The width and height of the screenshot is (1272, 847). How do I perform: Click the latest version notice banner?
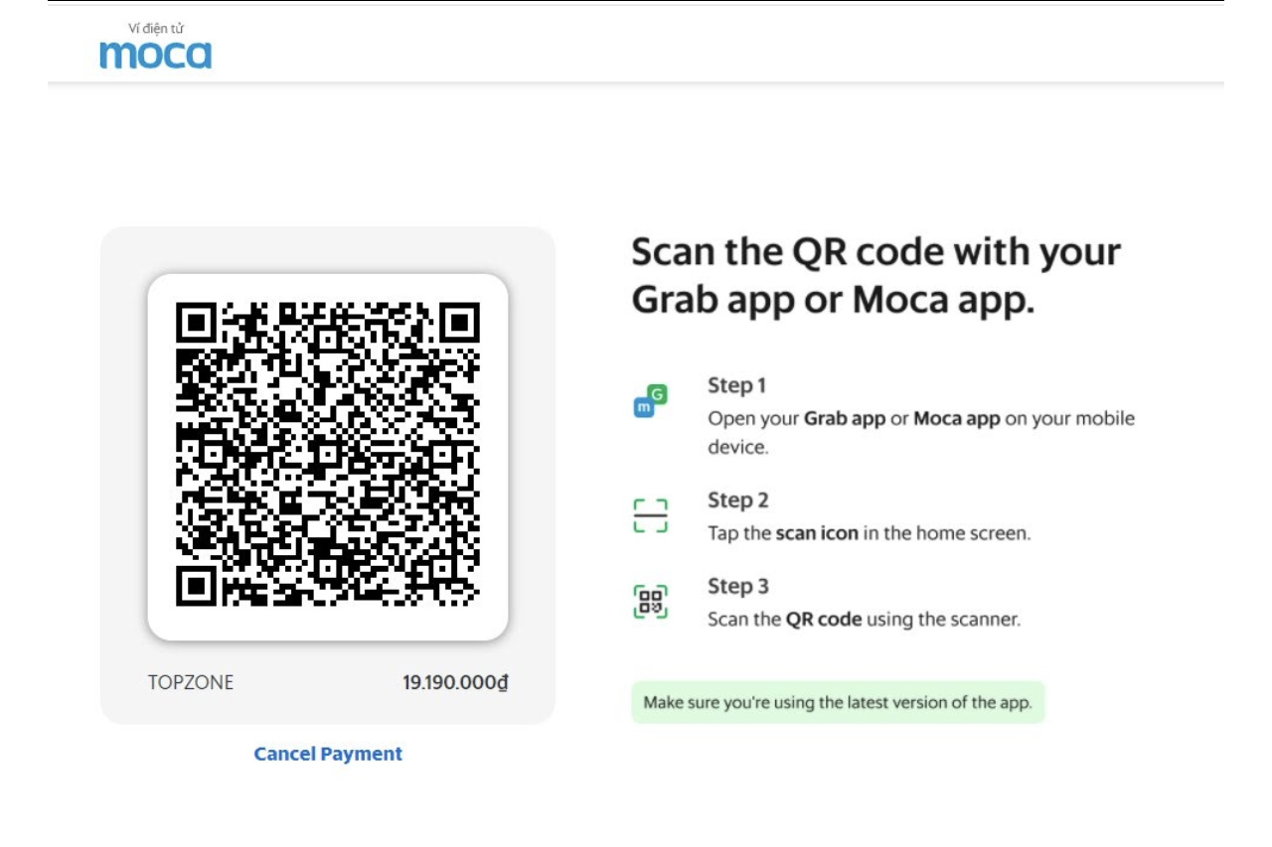point(838,702)
